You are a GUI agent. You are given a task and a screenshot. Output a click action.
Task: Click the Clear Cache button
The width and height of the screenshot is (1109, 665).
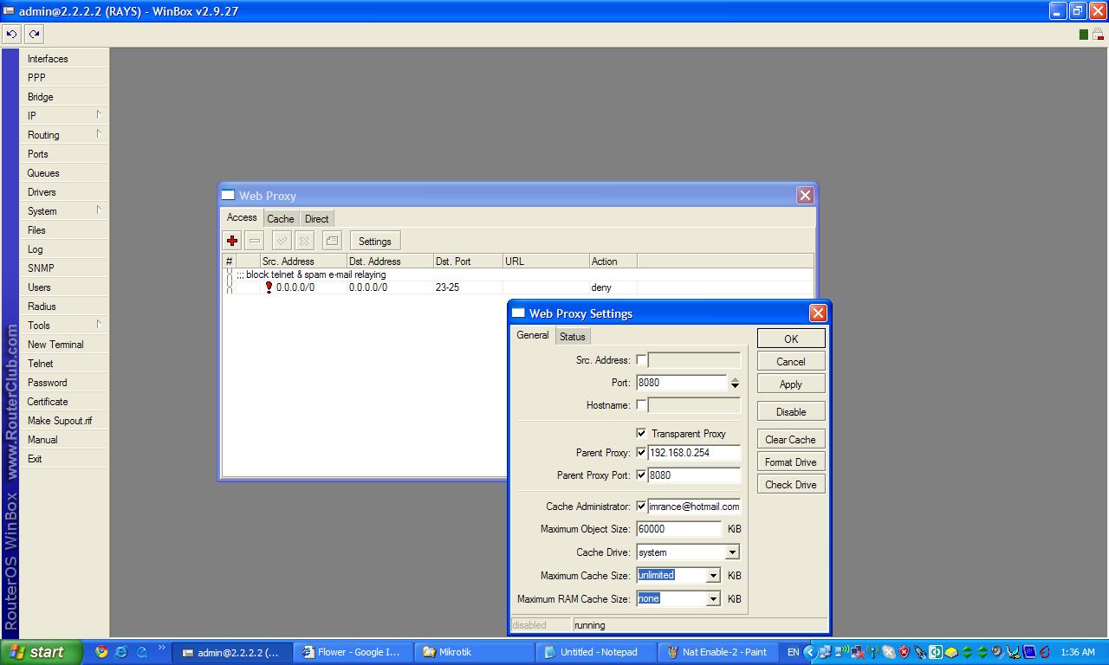tap(790, 439)
